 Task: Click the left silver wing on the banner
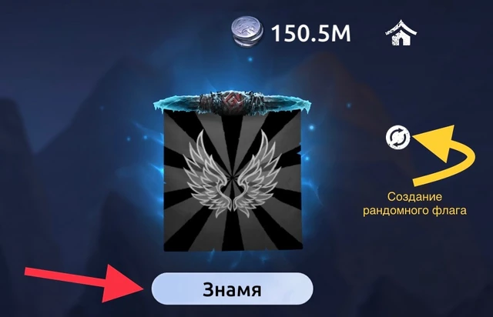click(206, 173)
